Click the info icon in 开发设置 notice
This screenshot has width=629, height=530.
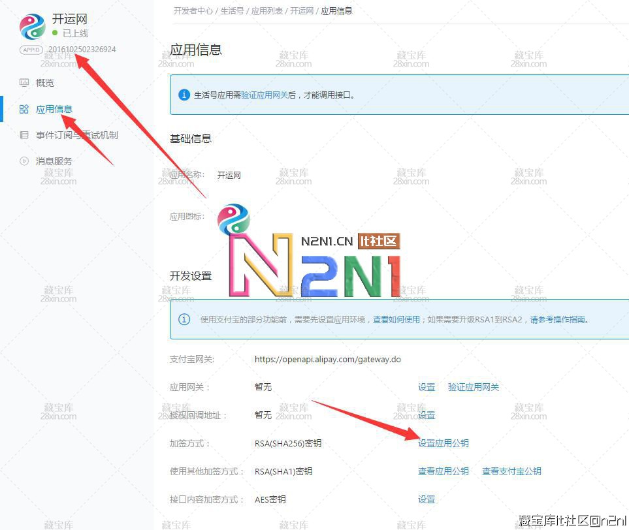[184, 320]
